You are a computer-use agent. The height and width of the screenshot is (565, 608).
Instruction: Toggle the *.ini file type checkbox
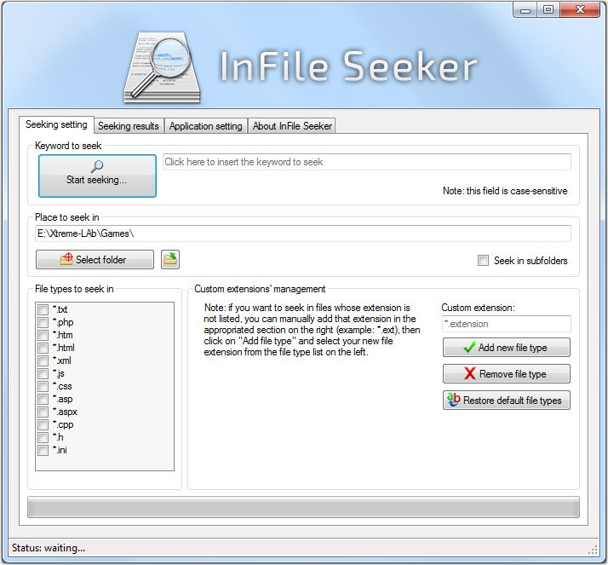[43, 450]
